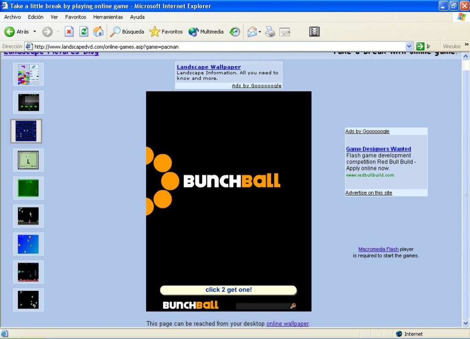The width and height of the screenshot is (470, 339).
Task: Select the blue sky game thumbnail
Action: click(28, 244)
